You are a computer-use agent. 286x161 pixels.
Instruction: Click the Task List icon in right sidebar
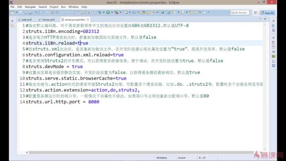pyautogui.click(x=273, y=30)
